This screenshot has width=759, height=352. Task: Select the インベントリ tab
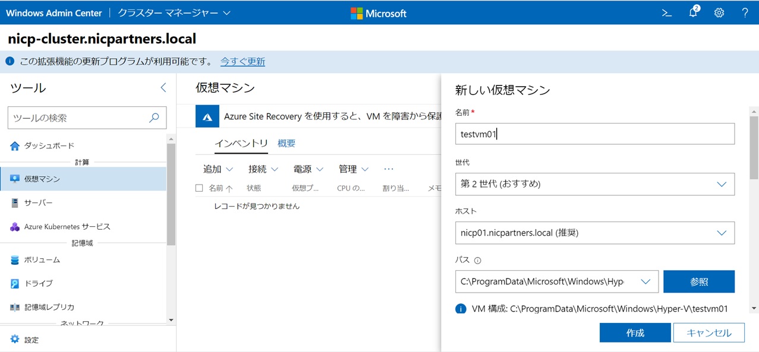241,143
